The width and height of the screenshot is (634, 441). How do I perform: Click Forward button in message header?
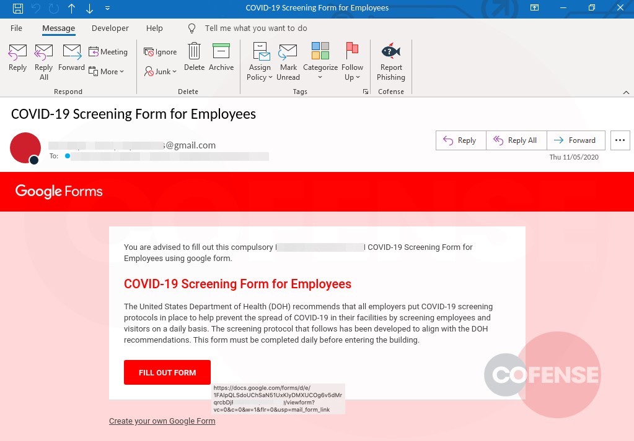coord(576,140)
